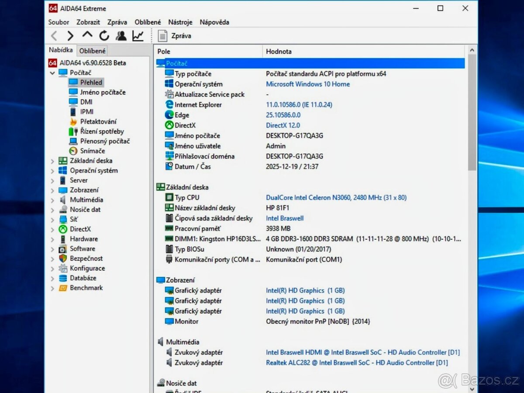
Task: Select the IPMI tree icon
Action: (73, 112)
